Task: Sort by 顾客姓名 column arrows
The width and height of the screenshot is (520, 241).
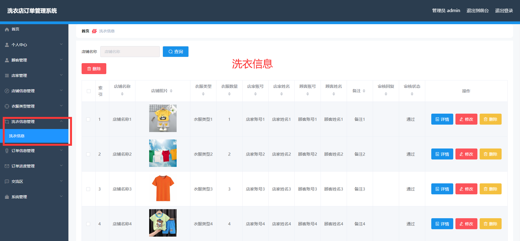Action: [334, 94]
